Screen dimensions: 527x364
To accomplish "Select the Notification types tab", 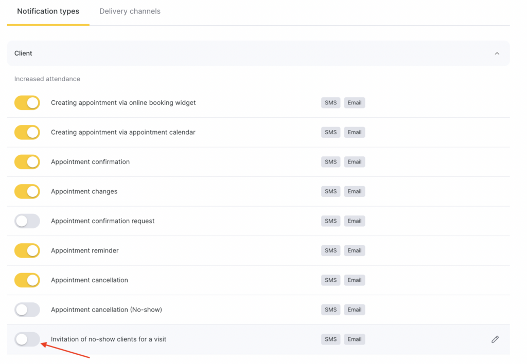I will pyautogui.click(x=48, y=11).
